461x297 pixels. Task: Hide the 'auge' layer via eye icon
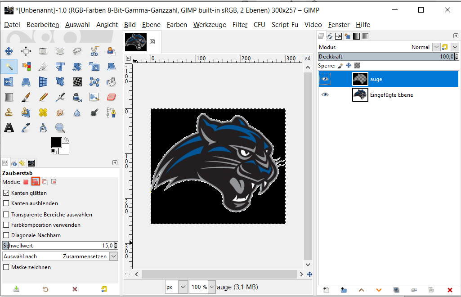[325, 79]
